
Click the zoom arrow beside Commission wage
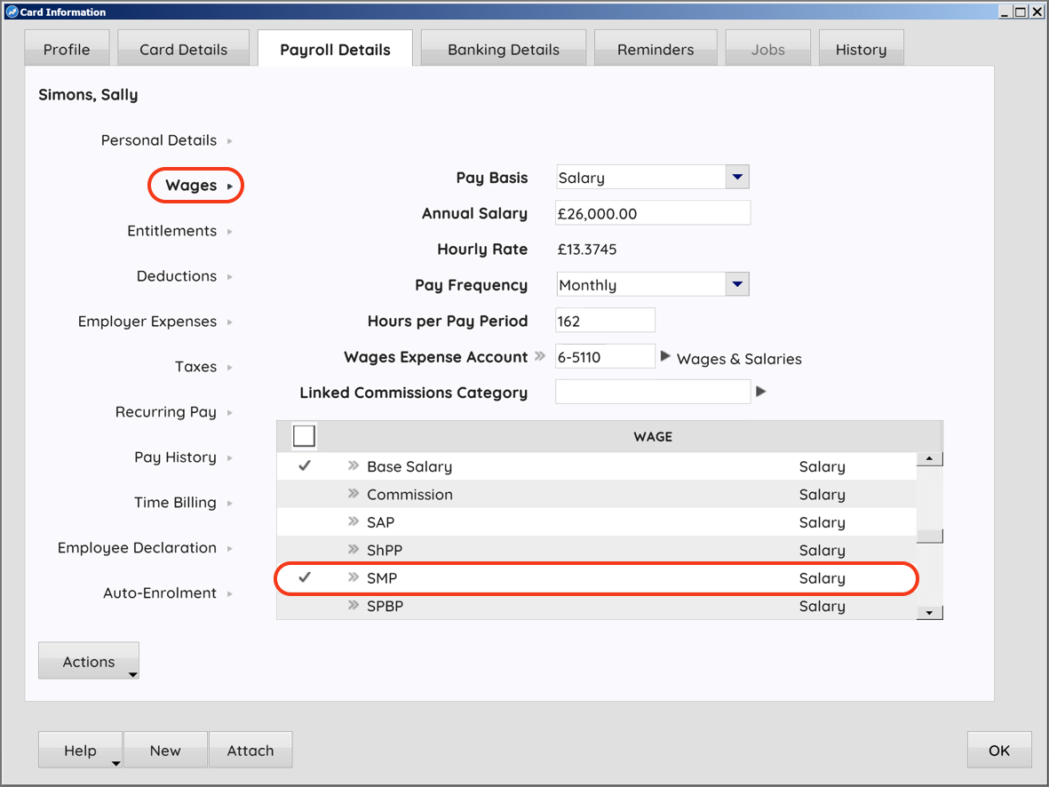pos(353,494)
